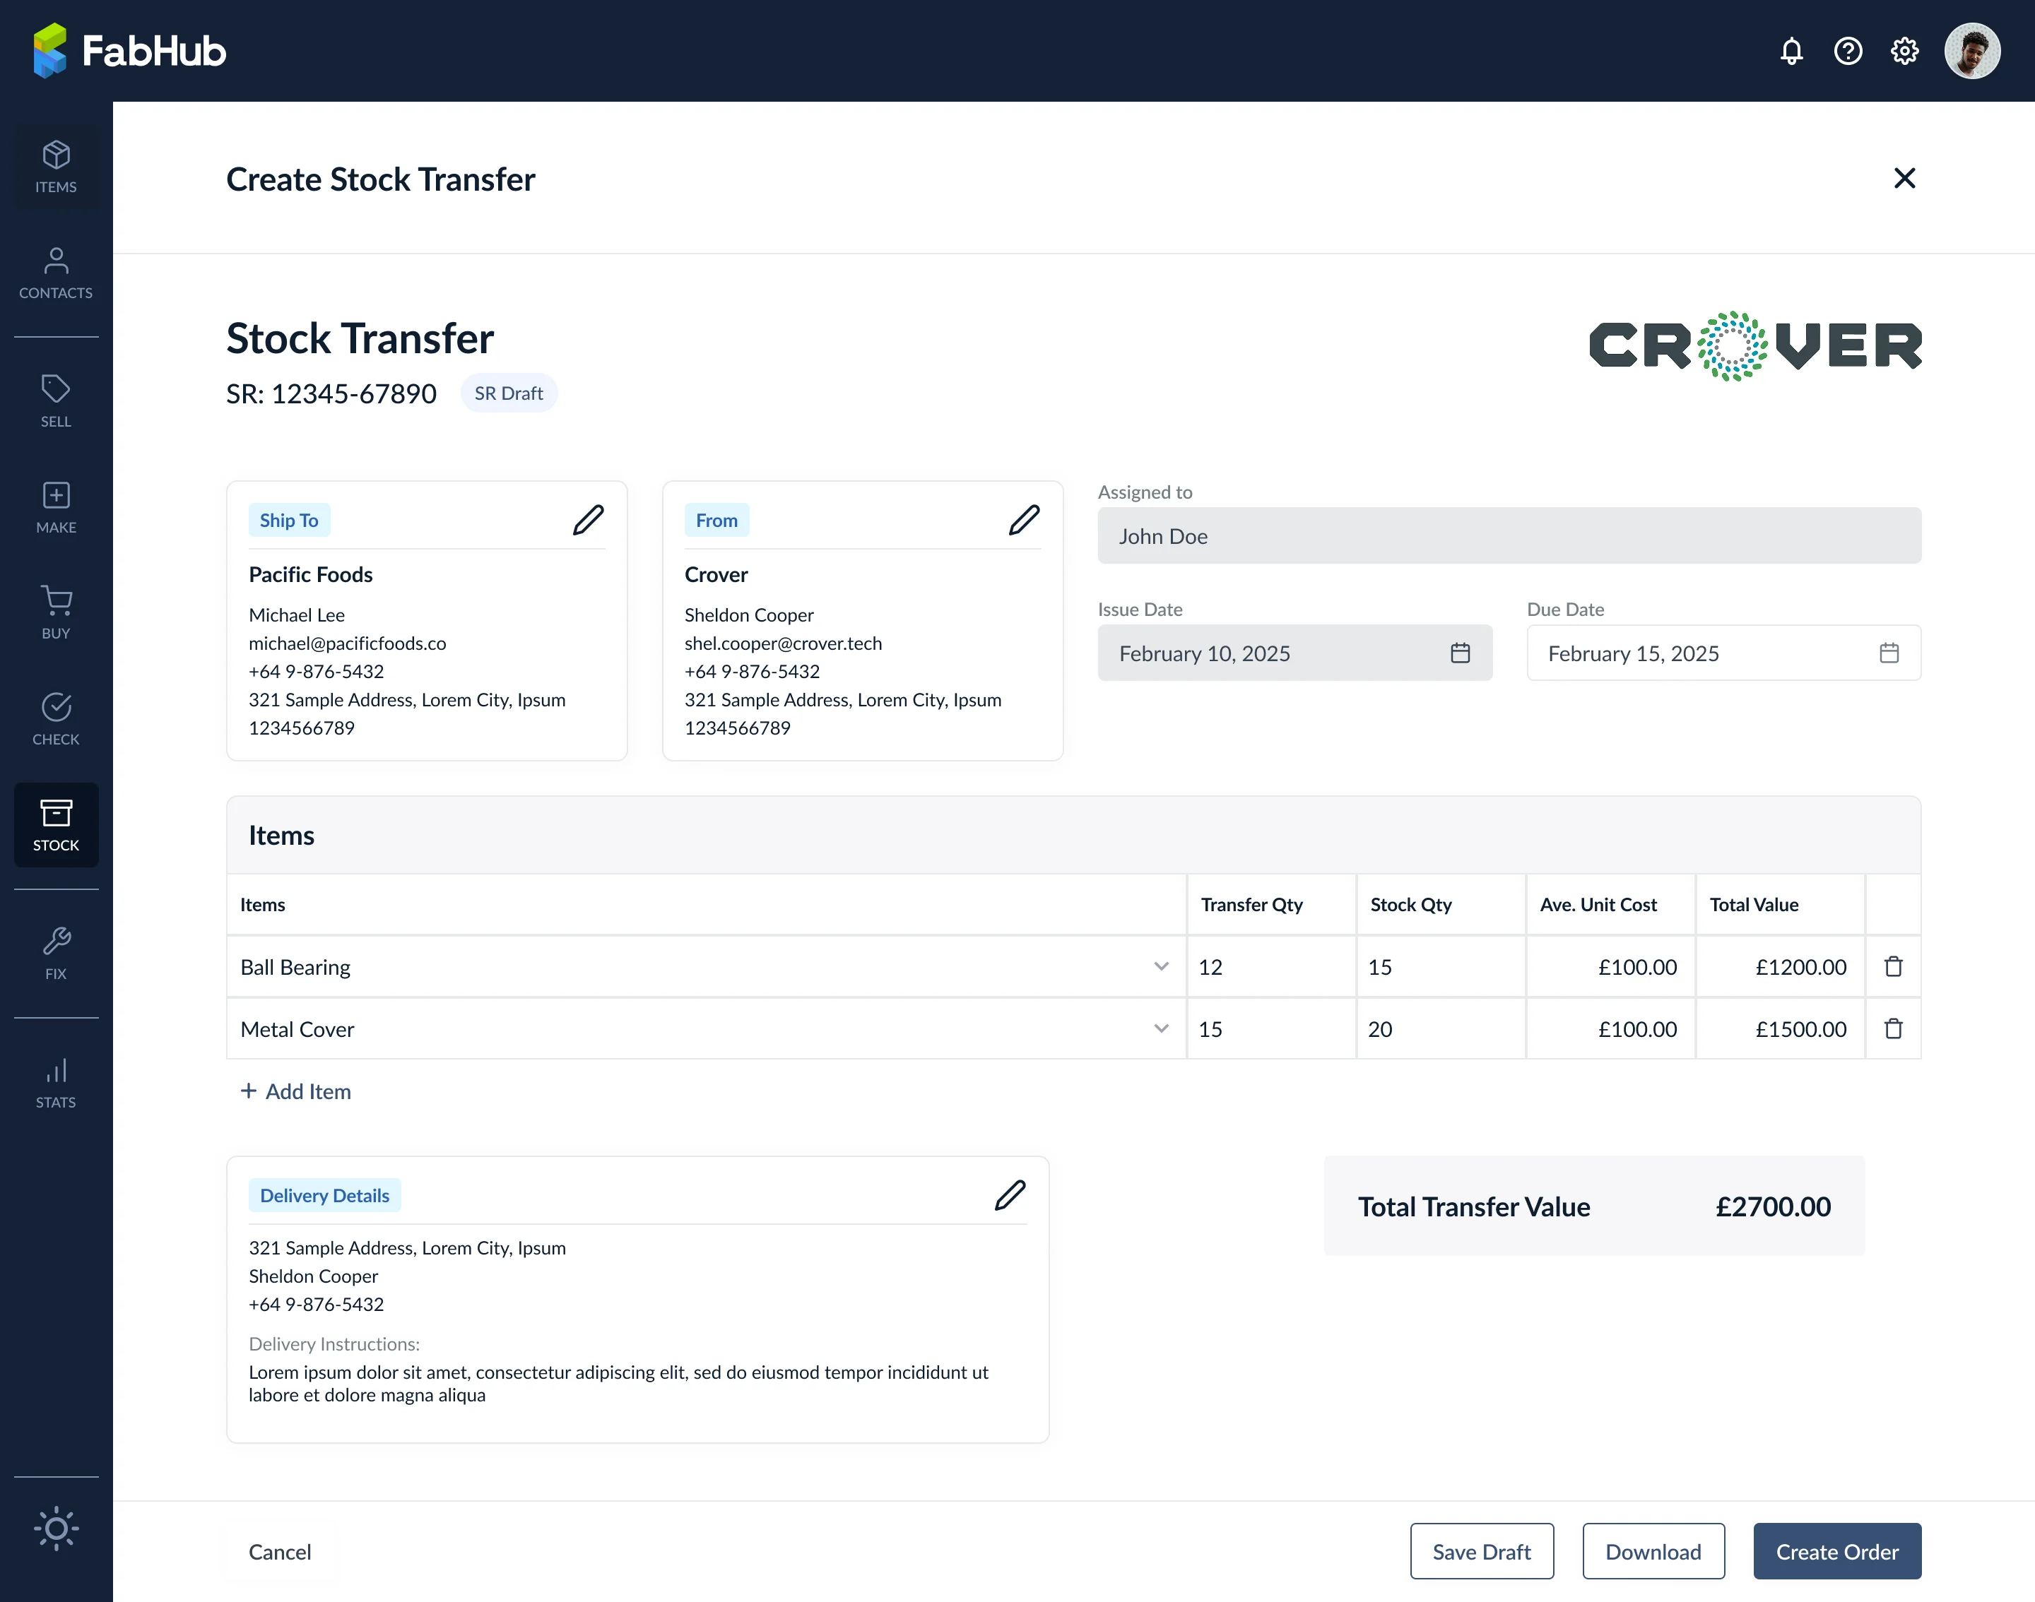The height and width of the screenshot is (1602, 2035).
Task: Select the Stock sidebar item
Action: pos(57,826)
